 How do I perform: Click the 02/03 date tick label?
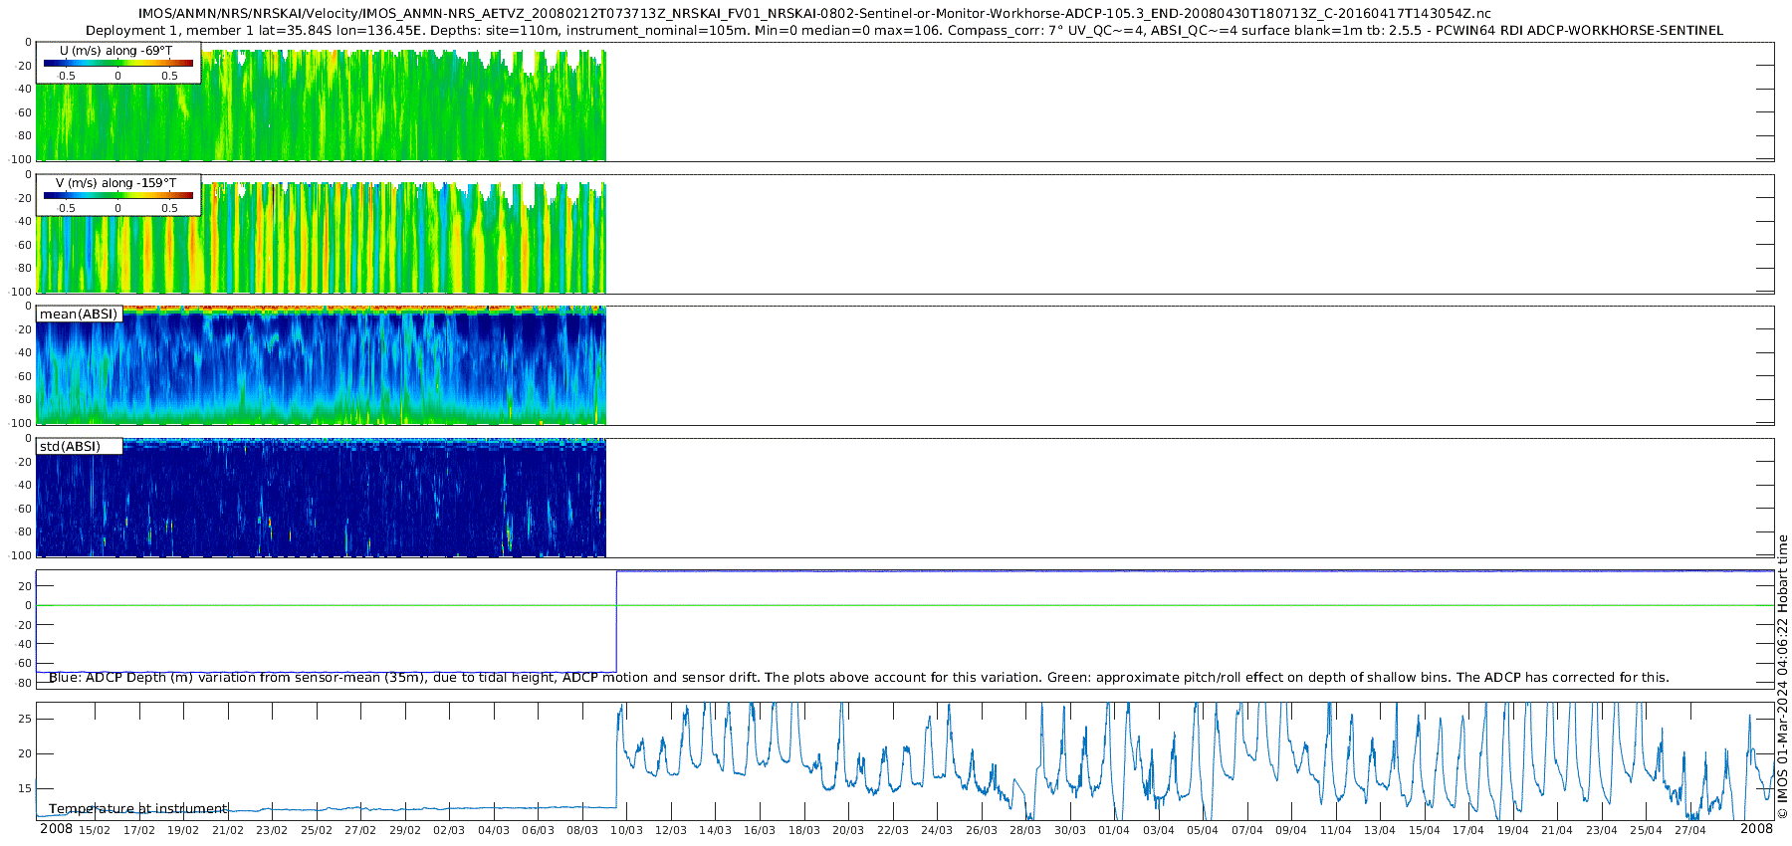[449, 830]
